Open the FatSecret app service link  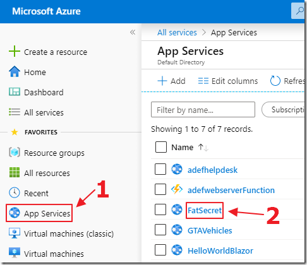(205, 210)
